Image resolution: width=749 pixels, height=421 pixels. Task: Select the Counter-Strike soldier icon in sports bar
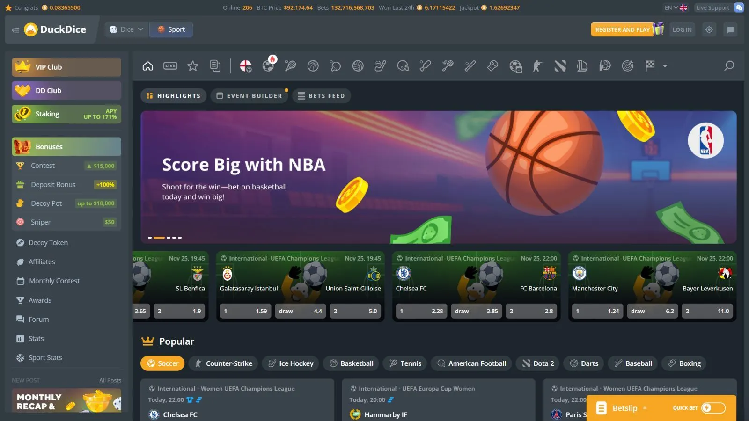pos(538,66)
